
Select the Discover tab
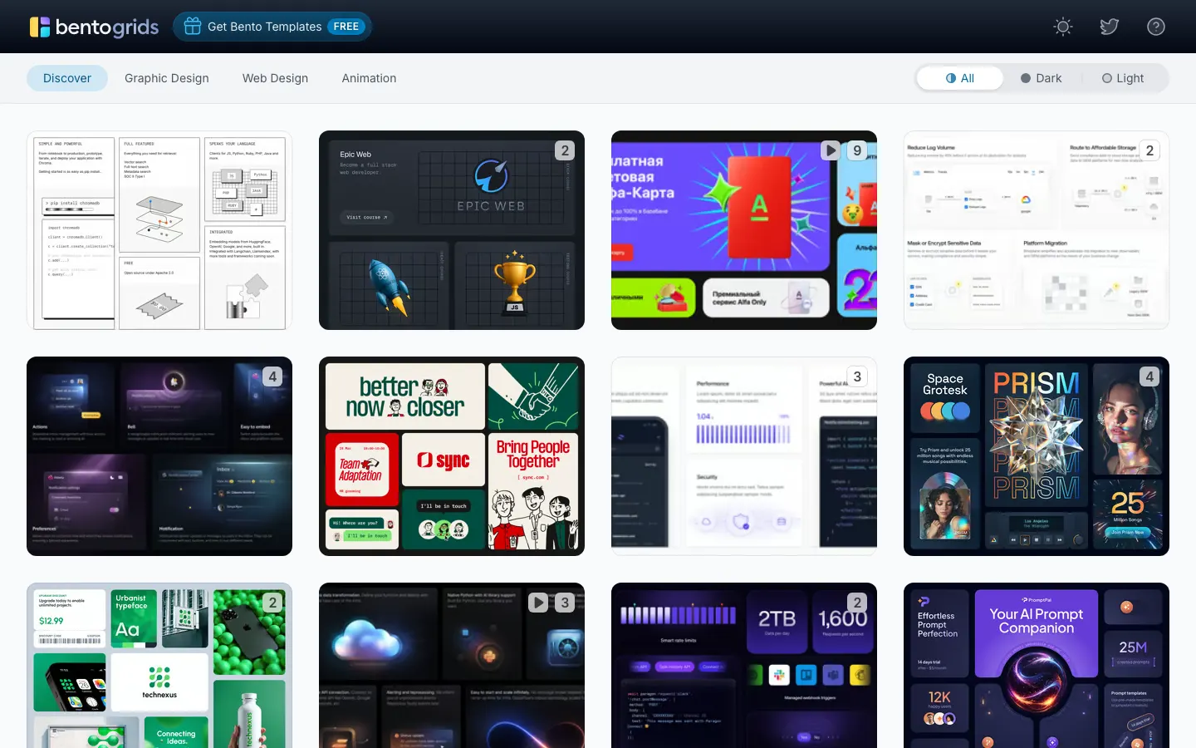(67, 78)
